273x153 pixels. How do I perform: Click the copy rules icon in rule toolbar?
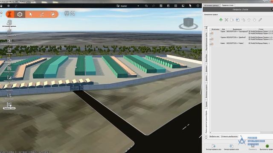243,20
